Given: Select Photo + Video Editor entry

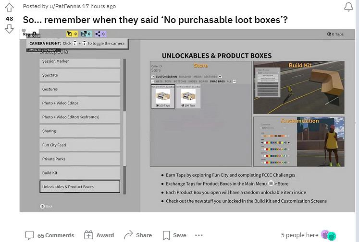Looking at the screenshot, I should [80, 104].
